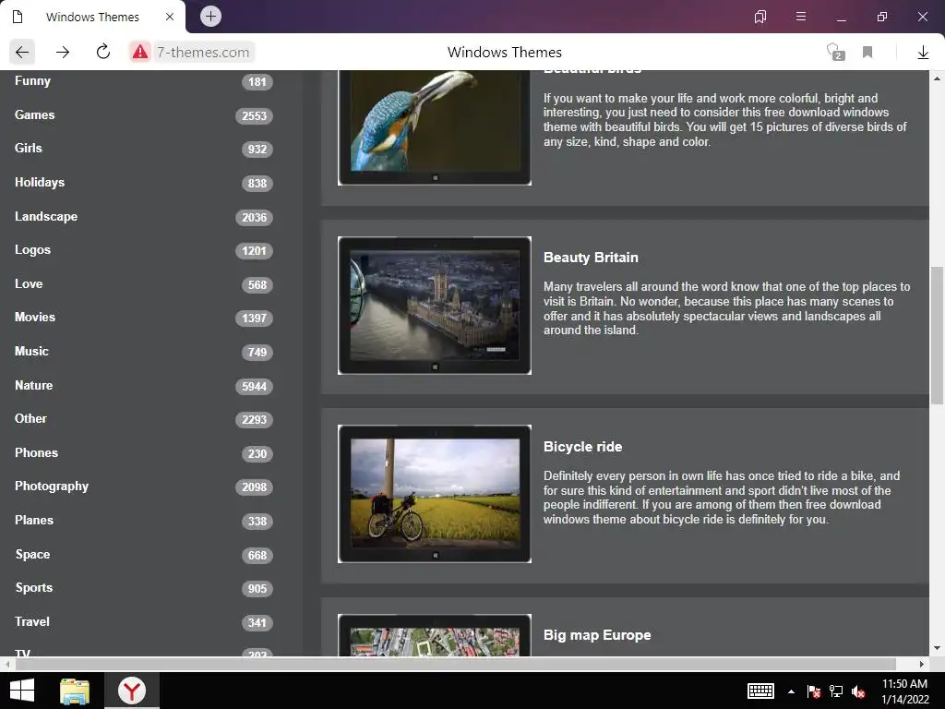Open the Nature category
Screen dimensions: 945x709
(34, 385)
